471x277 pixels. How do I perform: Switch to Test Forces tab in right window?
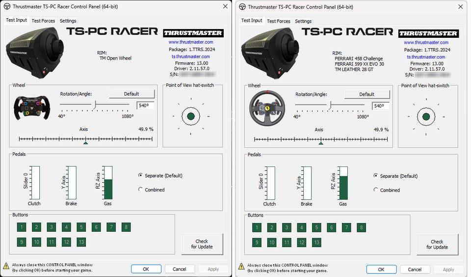[279, 21]
